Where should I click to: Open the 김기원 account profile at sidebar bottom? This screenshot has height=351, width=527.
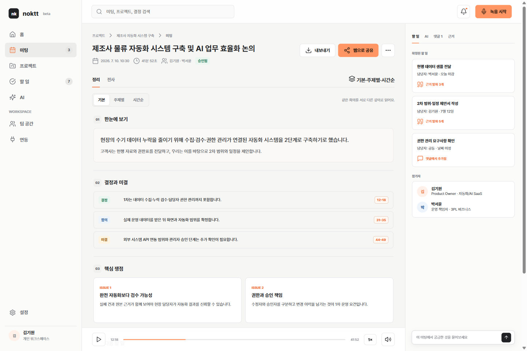[x=41, y=335]
